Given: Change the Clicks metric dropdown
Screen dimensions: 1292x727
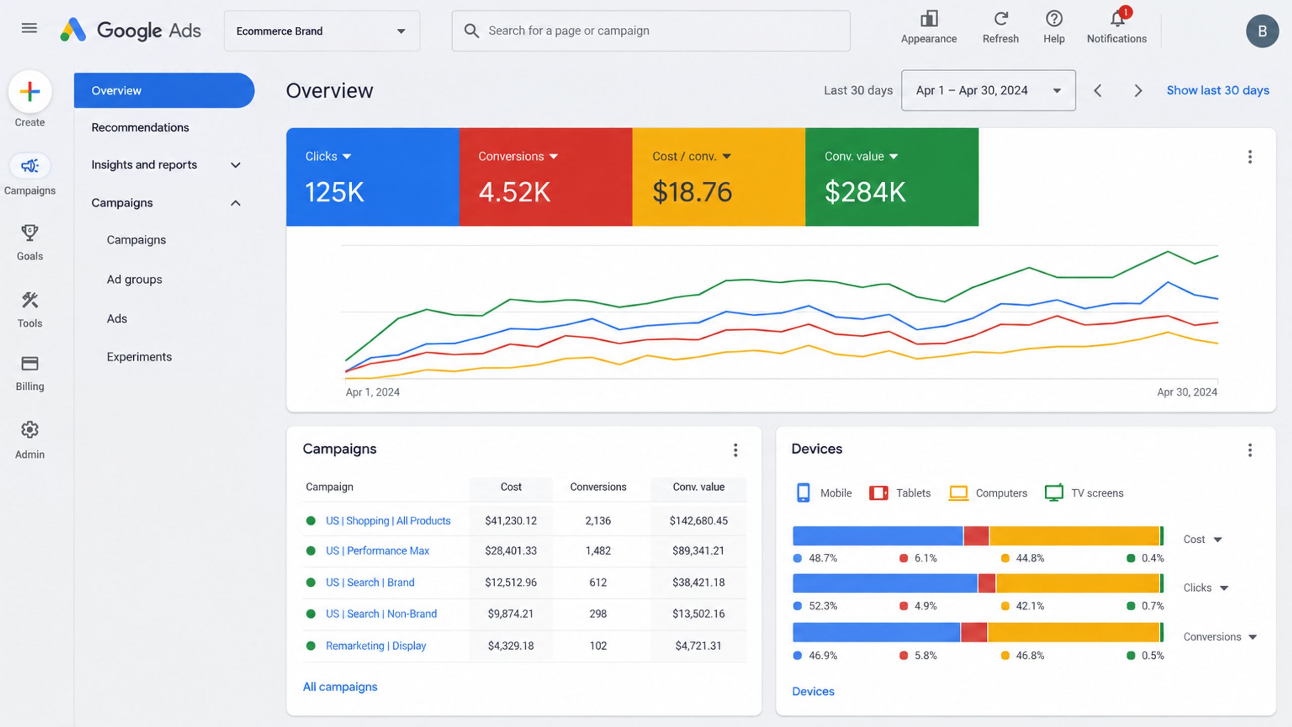Looking at the screenshot, I should point(328,157).
